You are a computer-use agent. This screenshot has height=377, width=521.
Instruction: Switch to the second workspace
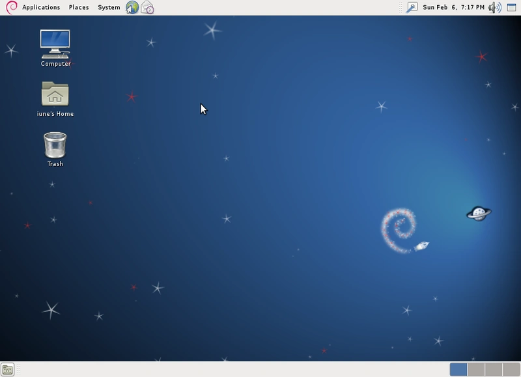476,369
